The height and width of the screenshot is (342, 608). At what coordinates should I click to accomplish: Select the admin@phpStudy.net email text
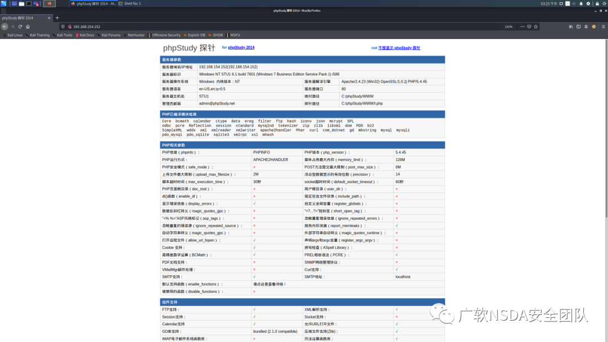pyautogui.click(x=217, y=103)
